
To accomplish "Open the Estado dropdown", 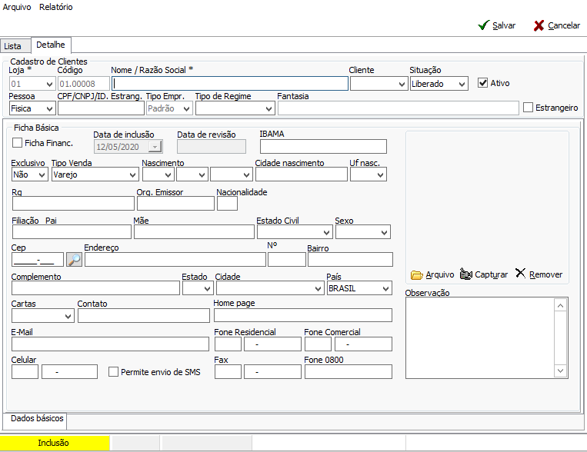I will click(x=208, y=288).
